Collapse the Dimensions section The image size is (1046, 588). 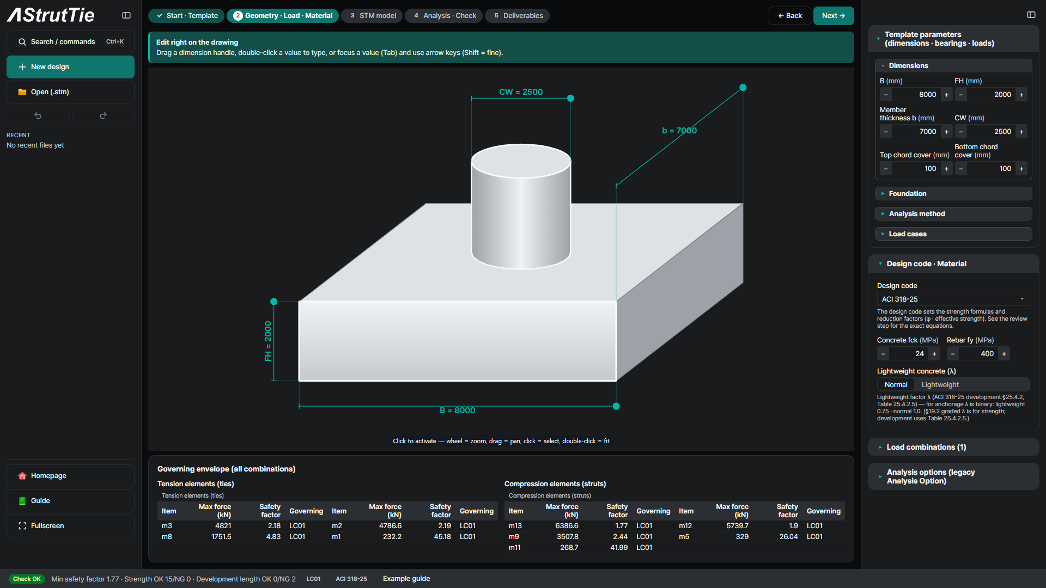pyautogui.click(x=953, y=66)
